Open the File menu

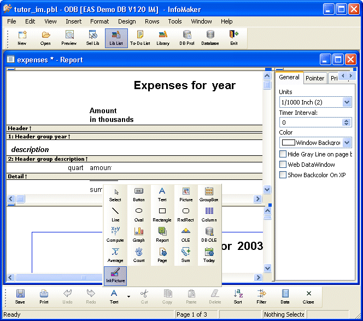(11, 21)
